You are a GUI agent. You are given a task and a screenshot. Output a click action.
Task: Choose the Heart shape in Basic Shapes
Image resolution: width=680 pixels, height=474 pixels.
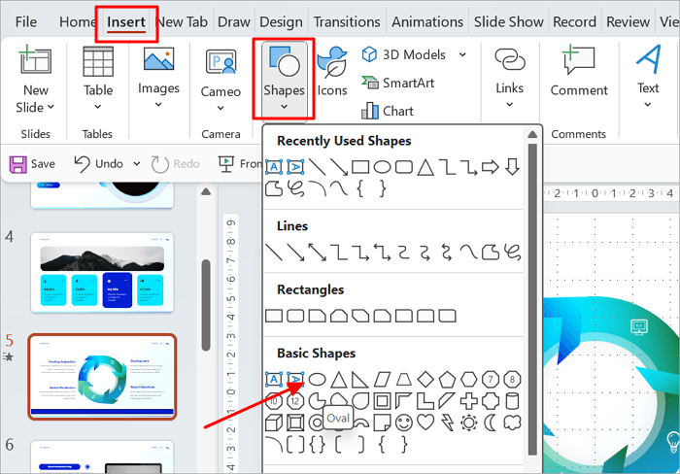[x=425, y=422]
